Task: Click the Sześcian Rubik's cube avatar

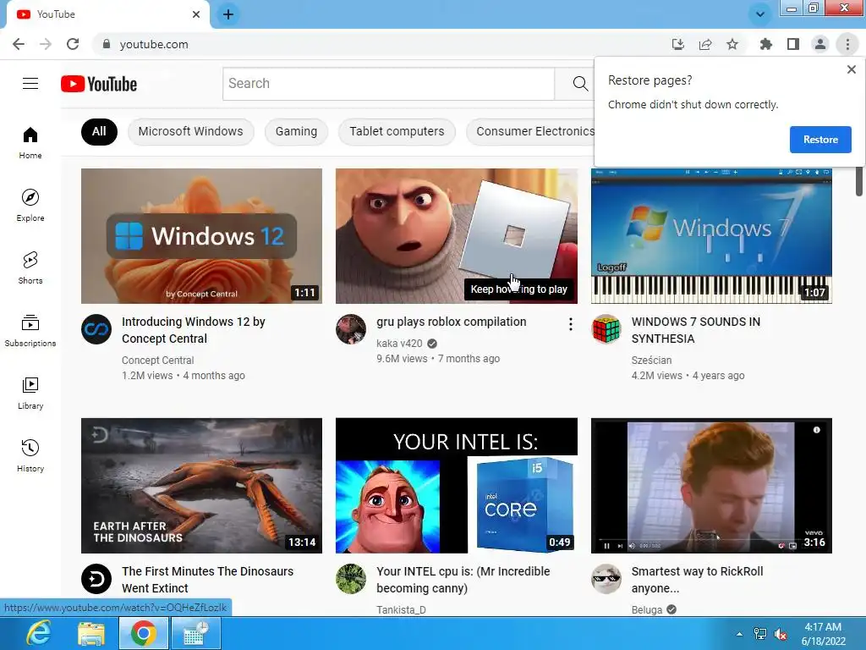Action: [606, 329]
